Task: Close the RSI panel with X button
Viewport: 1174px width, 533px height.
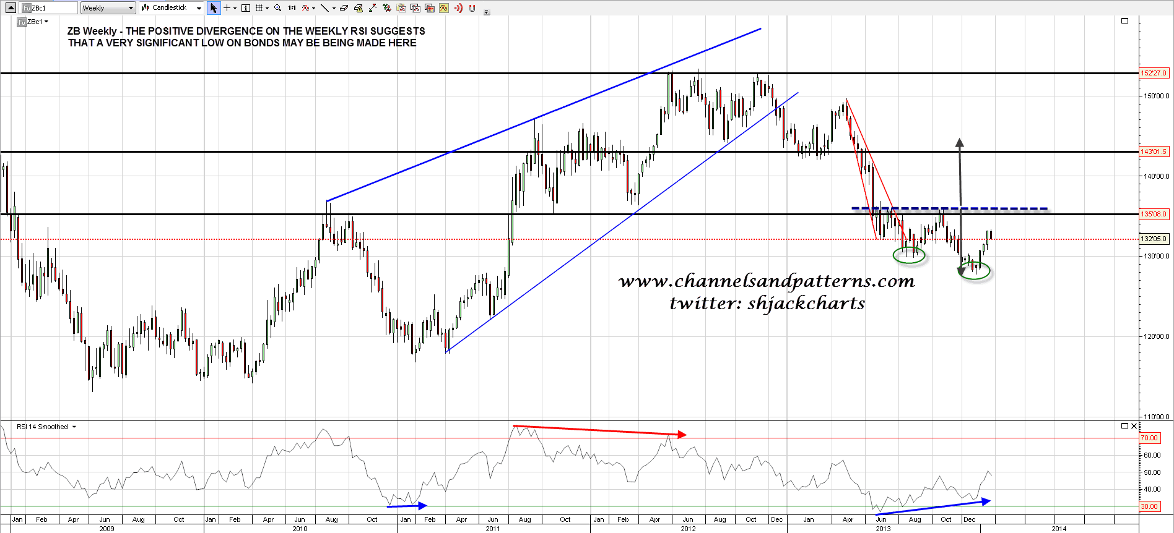Action: pos(1134,426)
